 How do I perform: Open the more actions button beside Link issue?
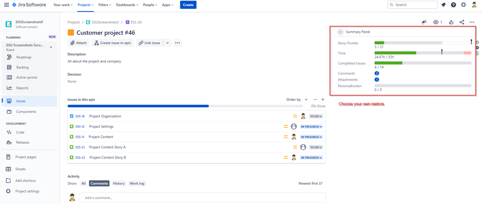(x=177, y=43)
